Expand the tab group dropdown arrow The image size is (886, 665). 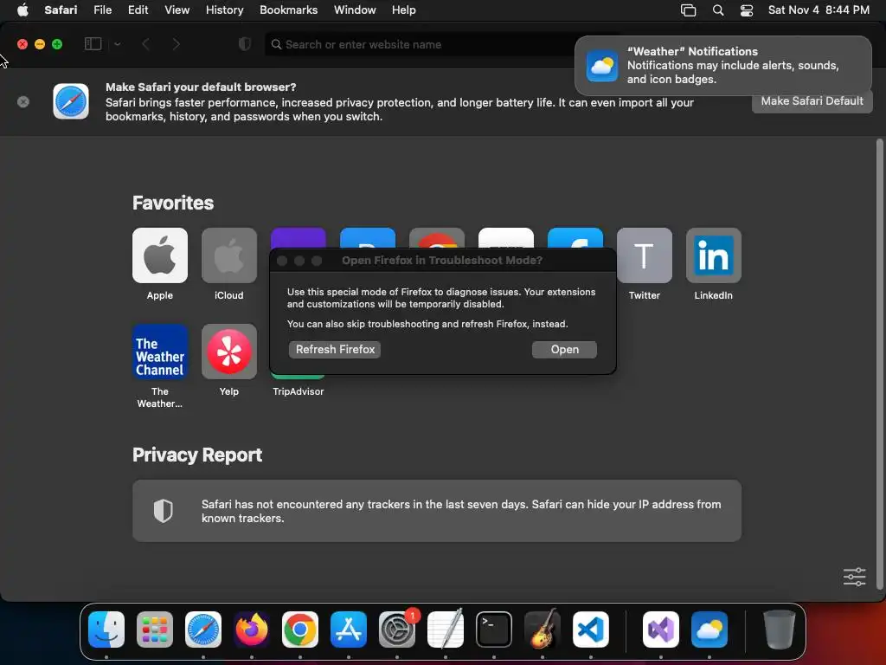(118, 44)
